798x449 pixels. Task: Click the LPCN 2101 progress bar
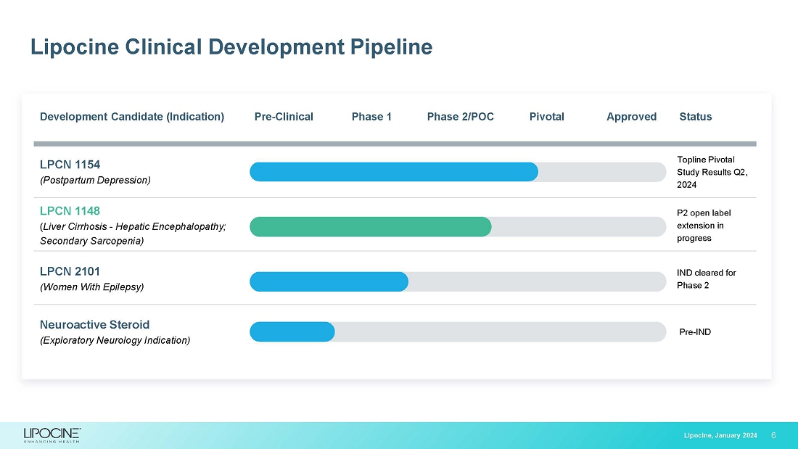pos(329,281)
